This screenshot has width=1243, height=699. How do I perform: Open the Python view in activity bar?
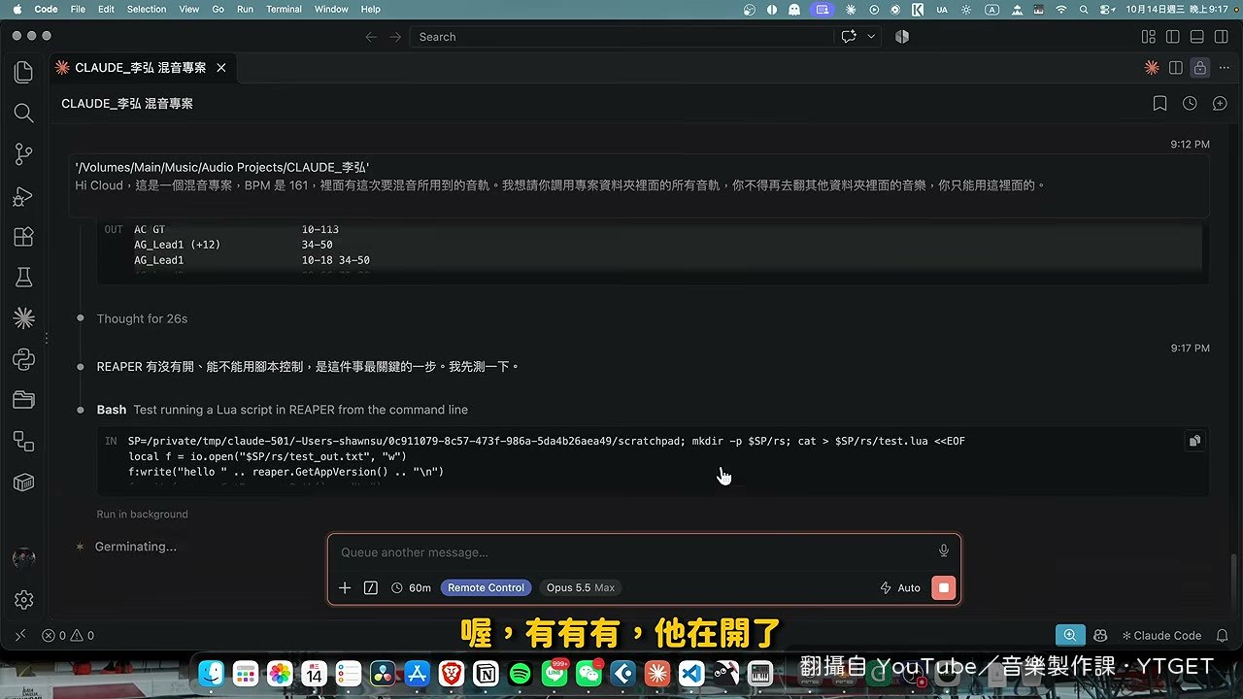23,359
